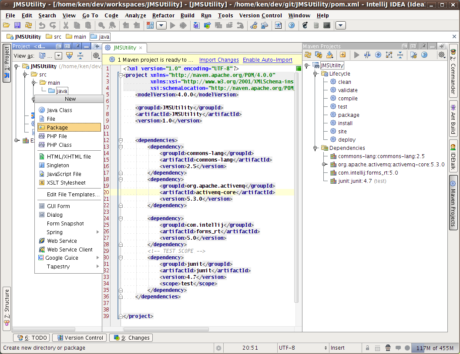This screenshot has height=354, width=460.
Task: Collapse Dependencies node in Maven Projects
Action: click(316, 148)
